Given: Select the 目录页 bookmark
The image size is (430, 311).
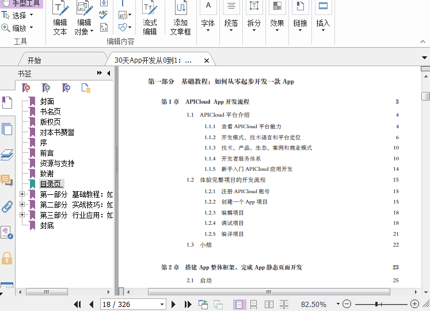Looking at the screenshot, I should point(52,184).
